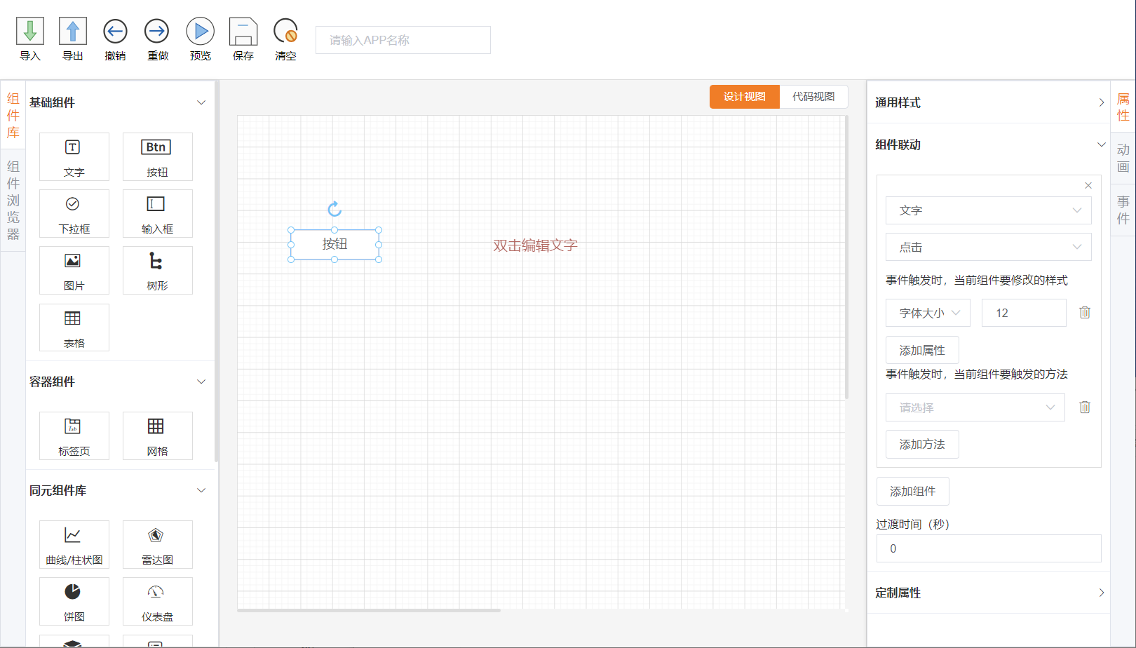This screenshot has width=1136, height=648.
Task: Select the 按钮 element on canvas
Action: (x=334, y=245)
